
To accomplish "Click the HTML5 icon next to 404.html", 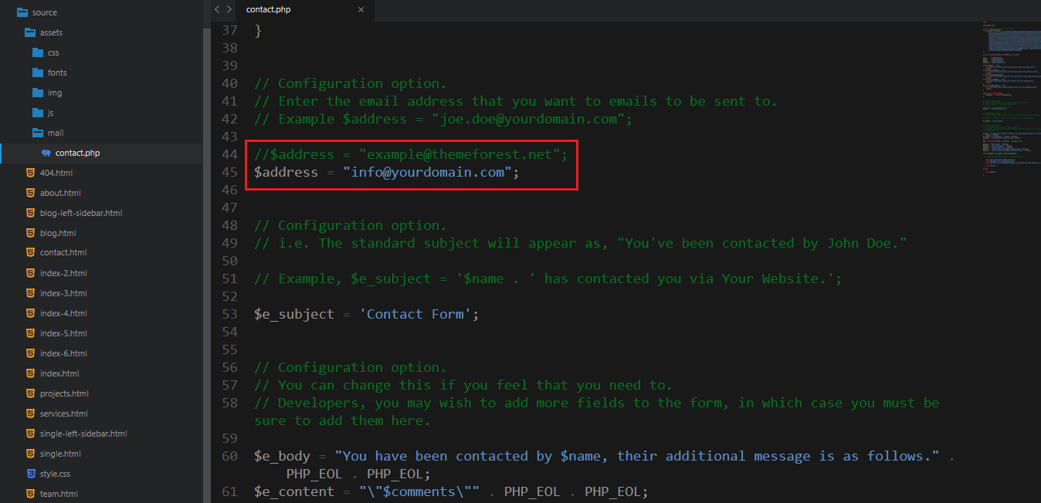I will [31, 173].
